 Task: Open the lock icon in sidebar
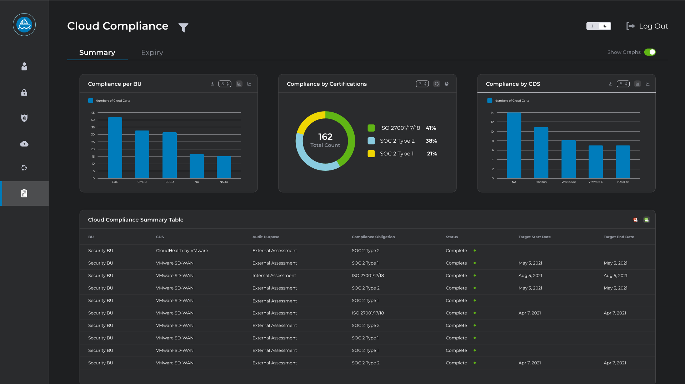(x=24, y=93)
